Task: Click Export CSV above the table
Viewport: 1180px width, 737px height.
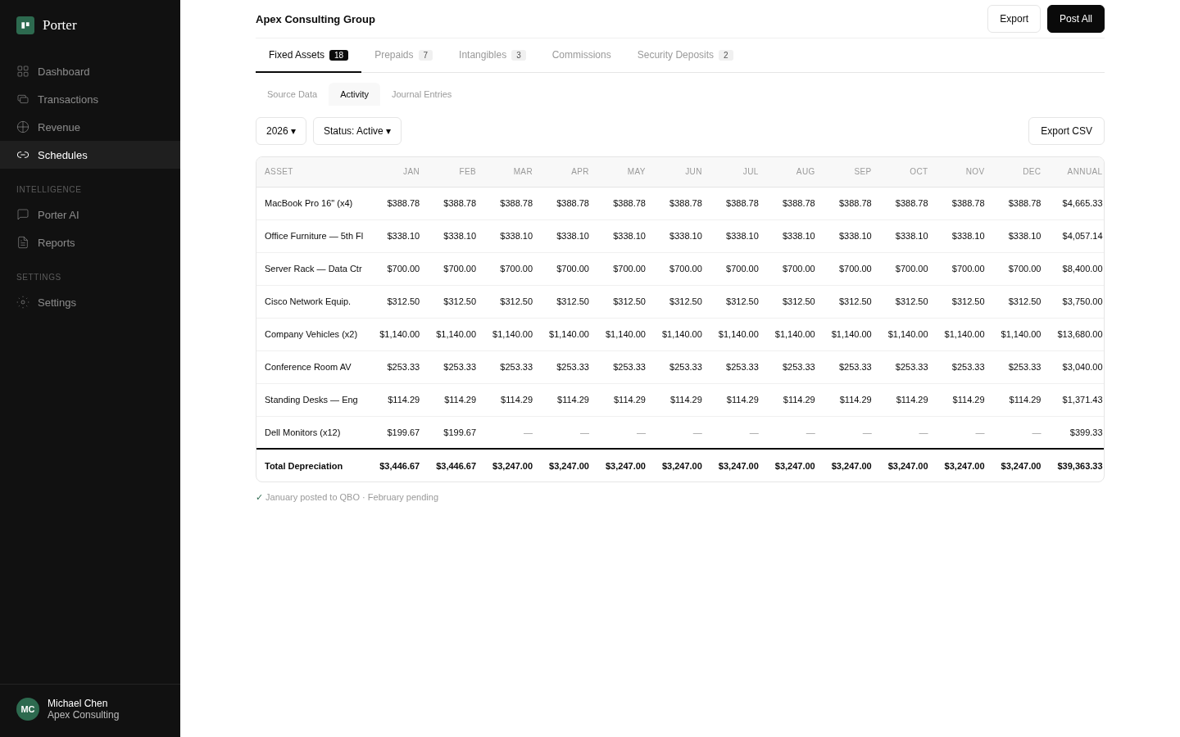Action: click(1066, 131)
